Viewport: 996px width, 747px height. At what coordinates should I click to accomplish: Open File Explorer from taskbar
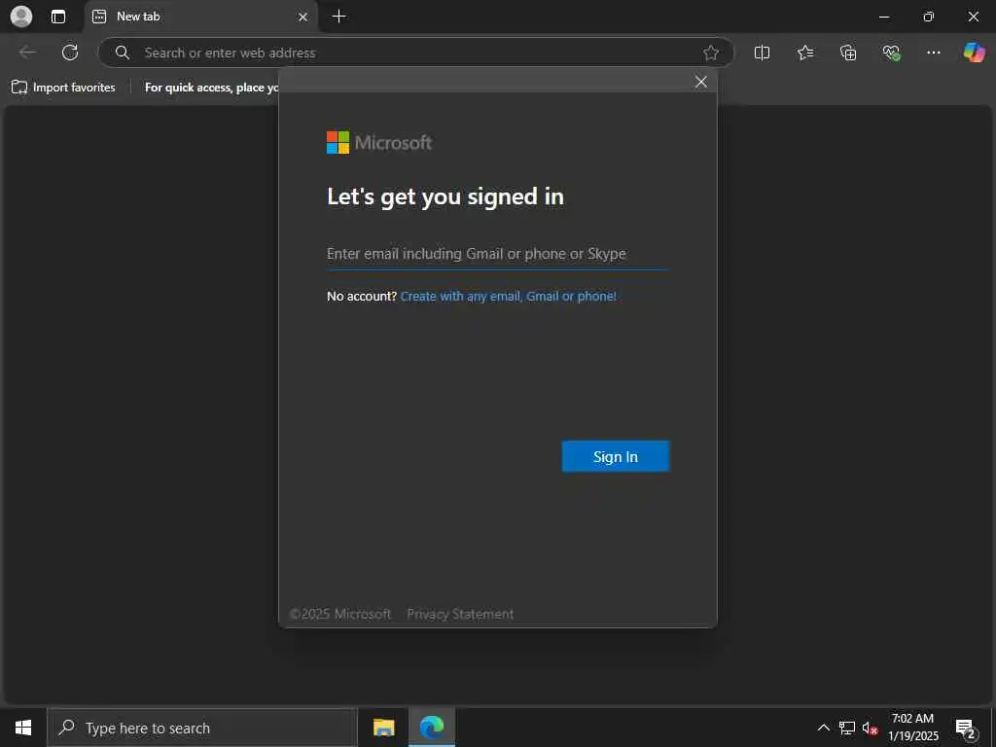click(383, 728)
